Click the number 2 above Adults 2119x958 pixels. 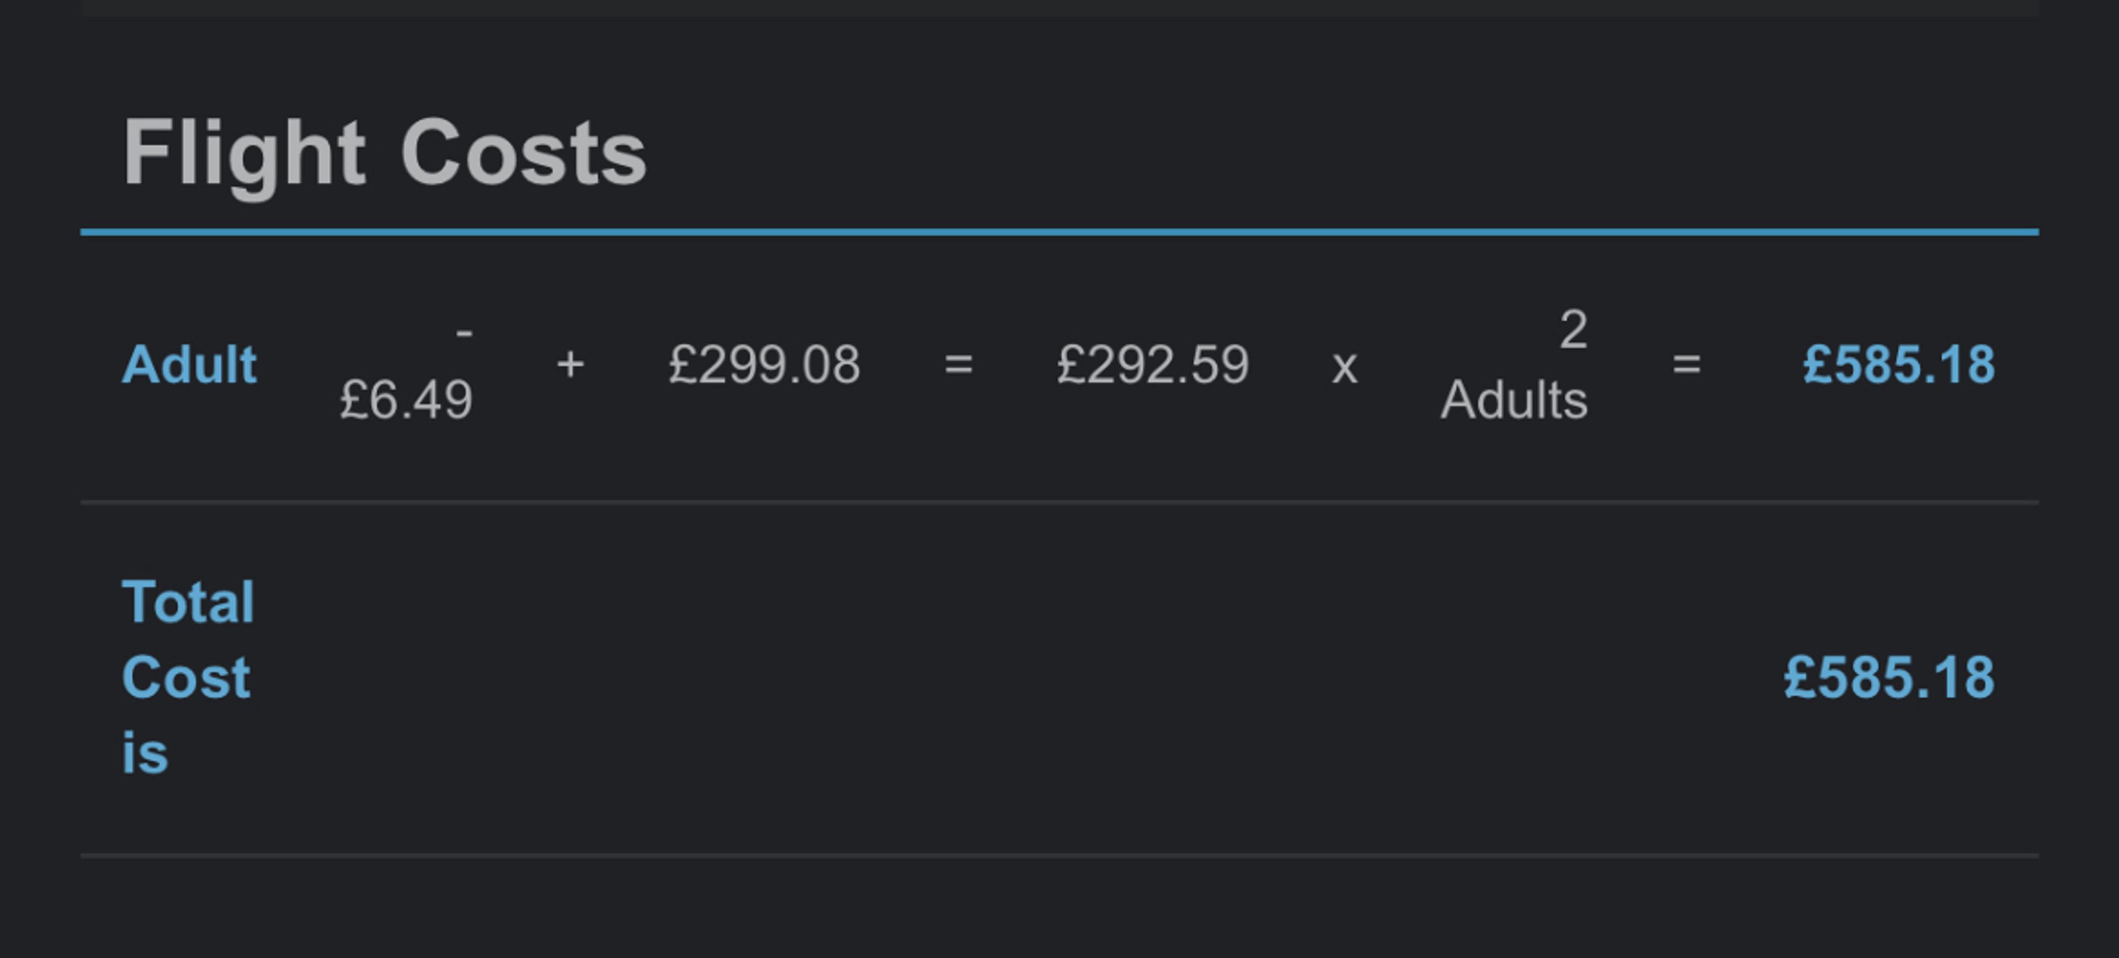[x=1573, y=330]
